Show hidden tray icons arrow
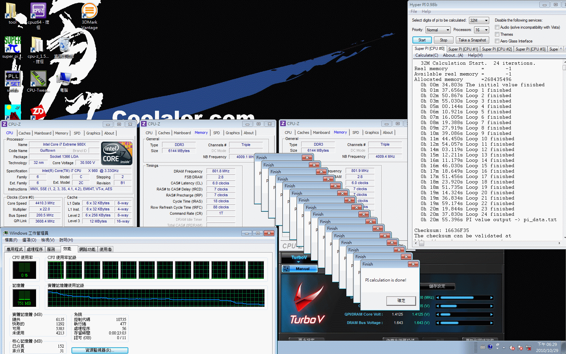566x354 pixels. tap(504, 348)
